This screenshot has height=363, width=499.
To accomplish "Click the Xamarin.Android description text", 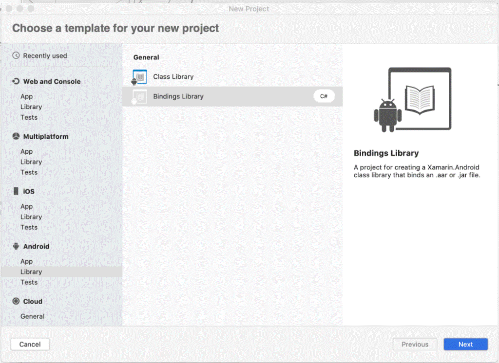I will click(x=417, y=171).
